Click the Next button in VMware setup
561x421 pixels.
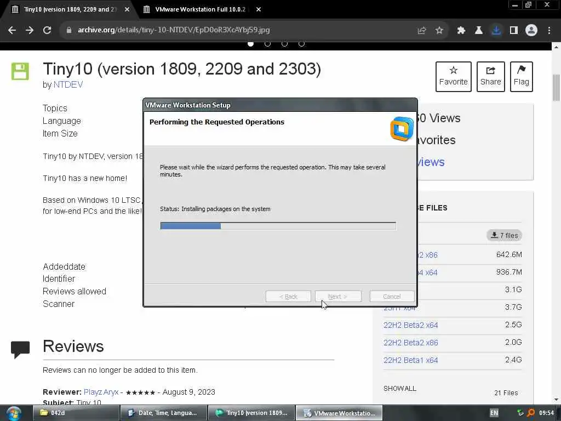point(337,297)
